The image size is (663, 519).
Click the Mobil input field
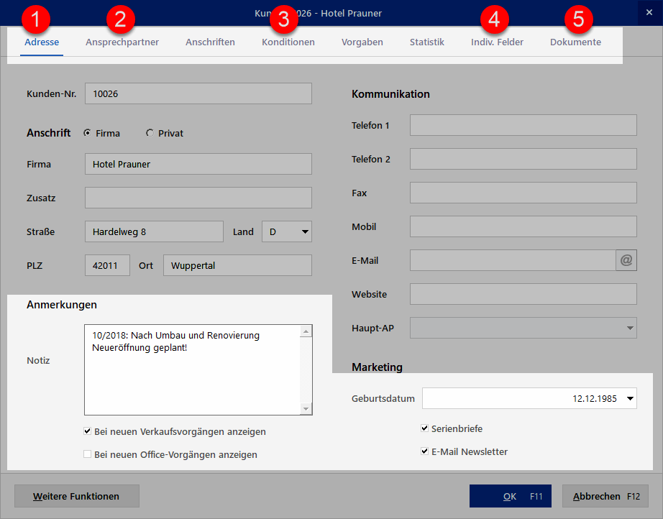[x=523, y=226]
